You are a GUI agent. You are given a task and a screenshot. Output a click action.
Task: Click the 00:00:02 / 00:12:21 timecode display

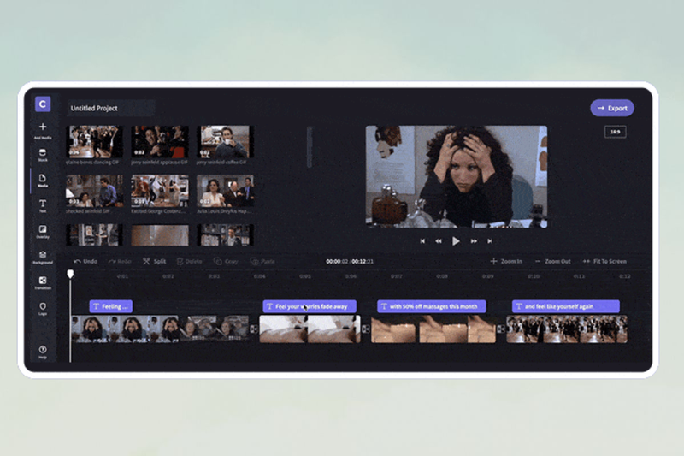coord(350,262)
